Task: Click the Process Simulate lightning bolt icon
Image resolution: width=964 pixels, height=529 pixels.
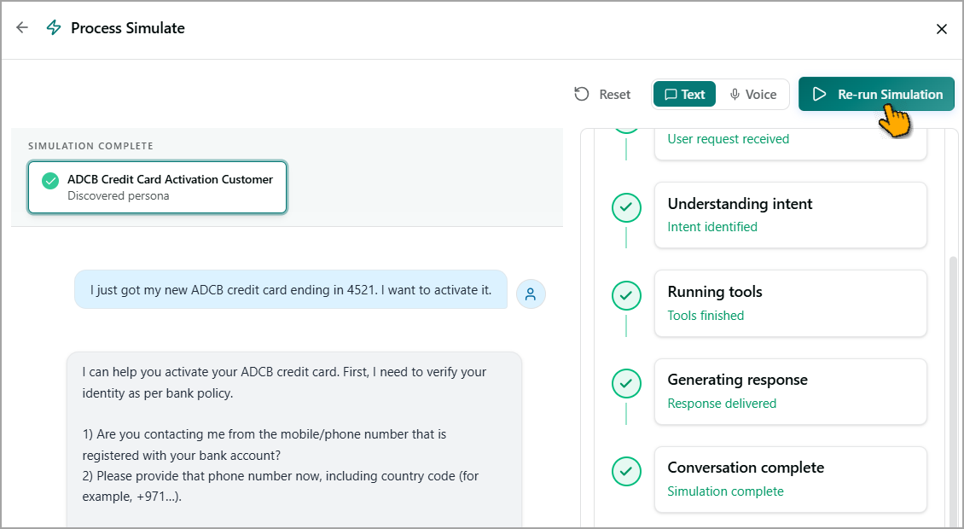Action: click(x=54, y=27)
